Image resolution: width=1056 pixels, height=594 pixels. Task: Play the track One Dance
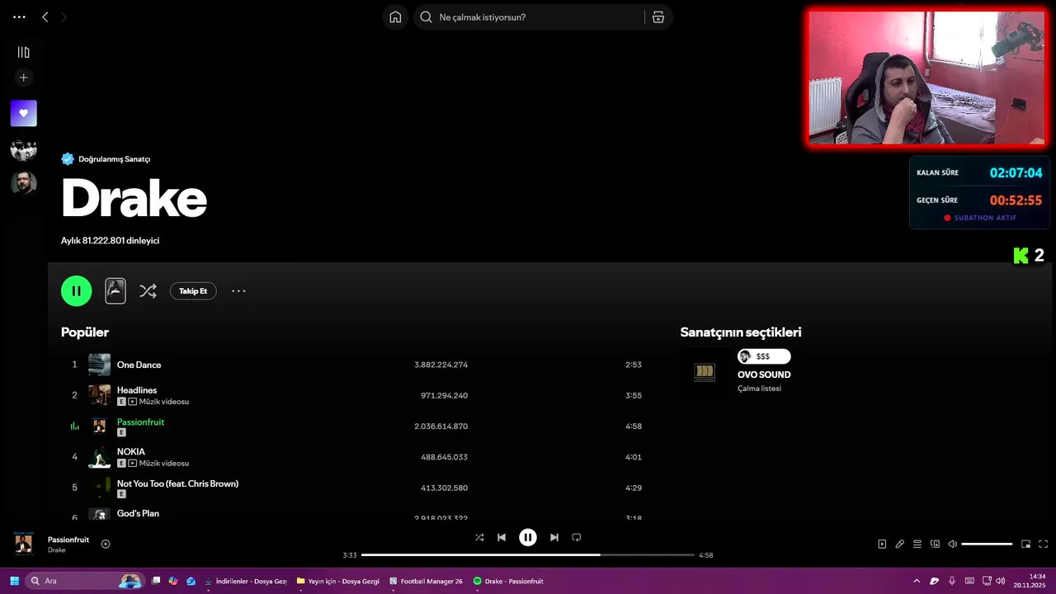139,365
